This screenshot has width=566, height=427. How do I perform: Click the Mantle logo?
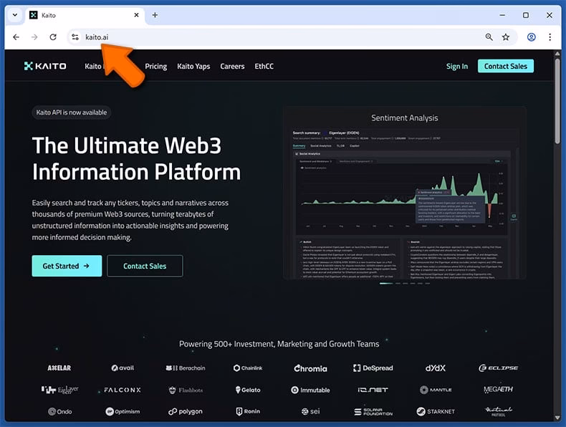pos(436,390)
